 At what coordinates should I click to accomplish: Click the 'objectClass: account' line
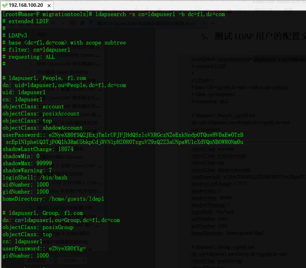tap(33, 107)
